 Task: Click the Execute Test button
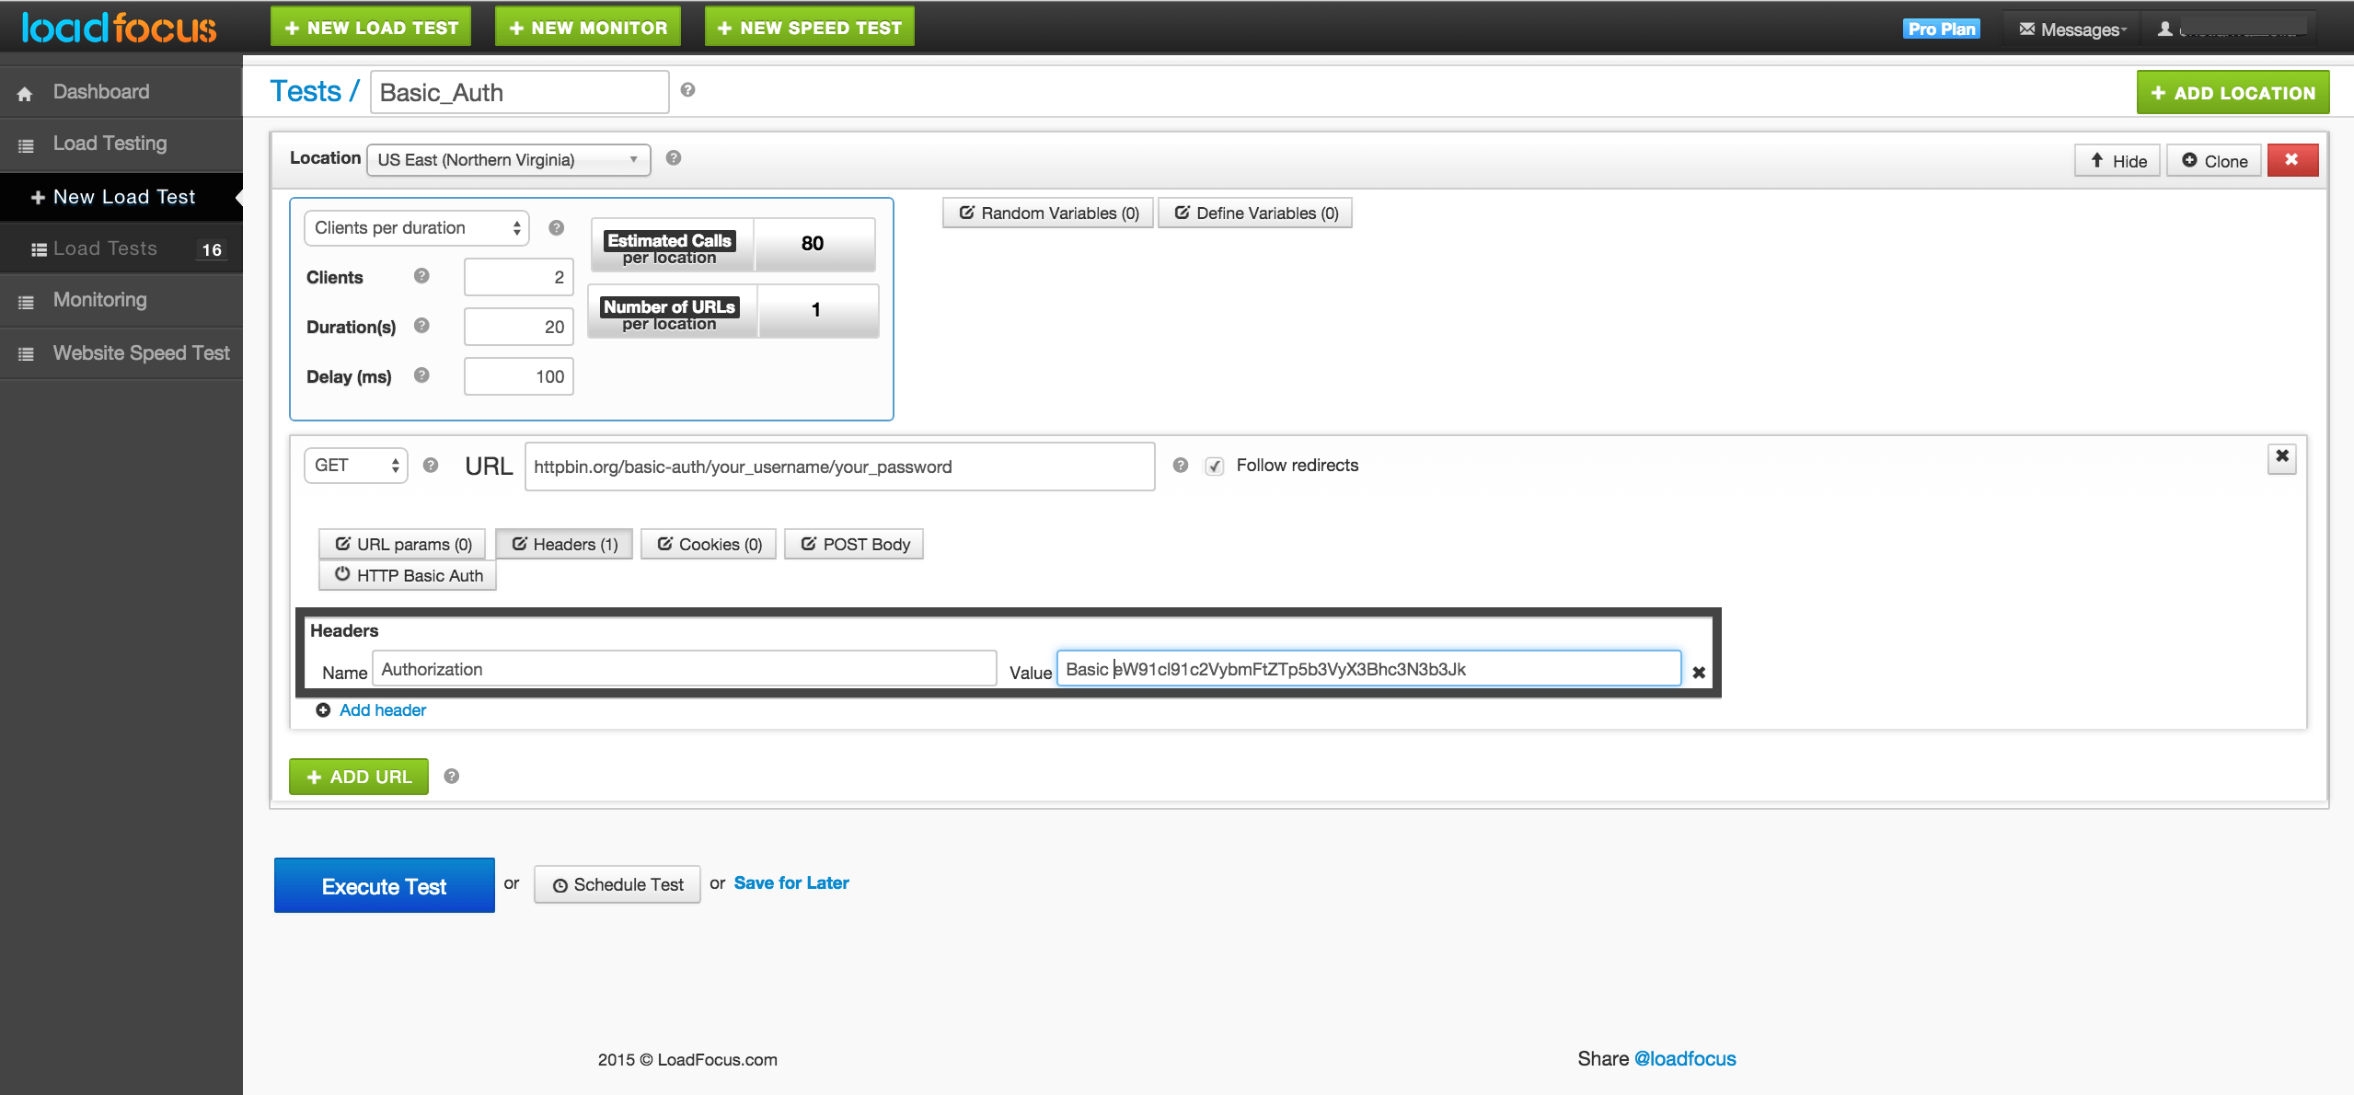coord(384,884)
